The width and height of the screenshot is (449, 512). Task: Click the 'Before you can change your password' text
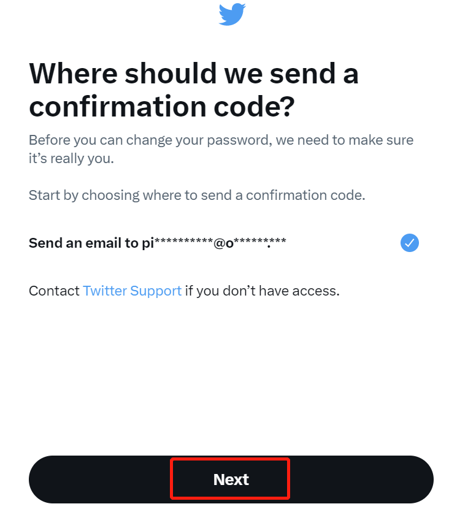tap(150, 140)
